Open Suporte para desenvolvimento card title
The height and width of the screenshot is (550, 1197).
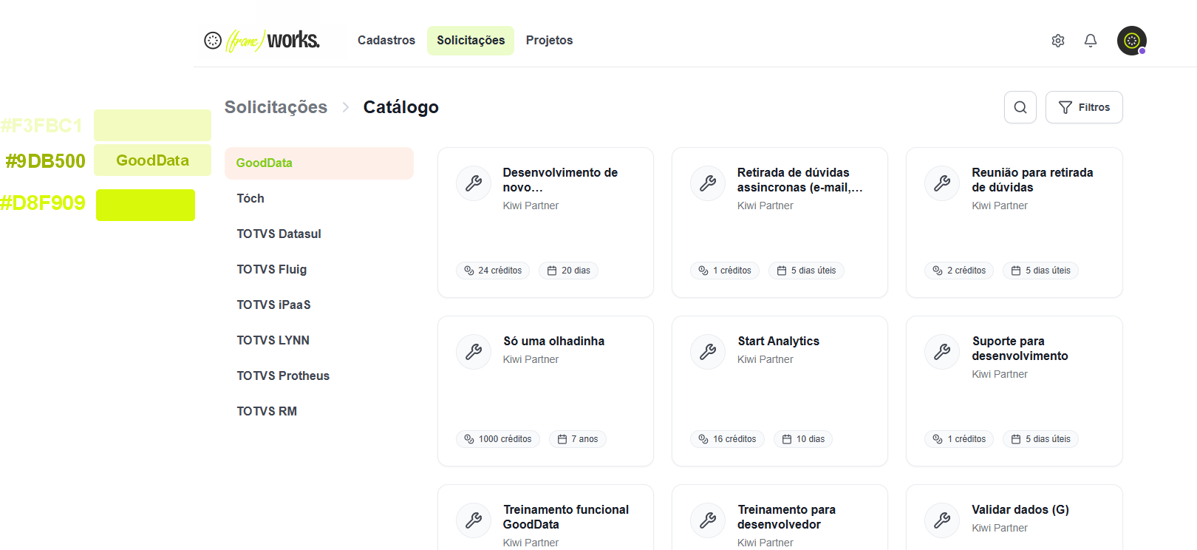pyautogui.click(x=1020, y=348)
